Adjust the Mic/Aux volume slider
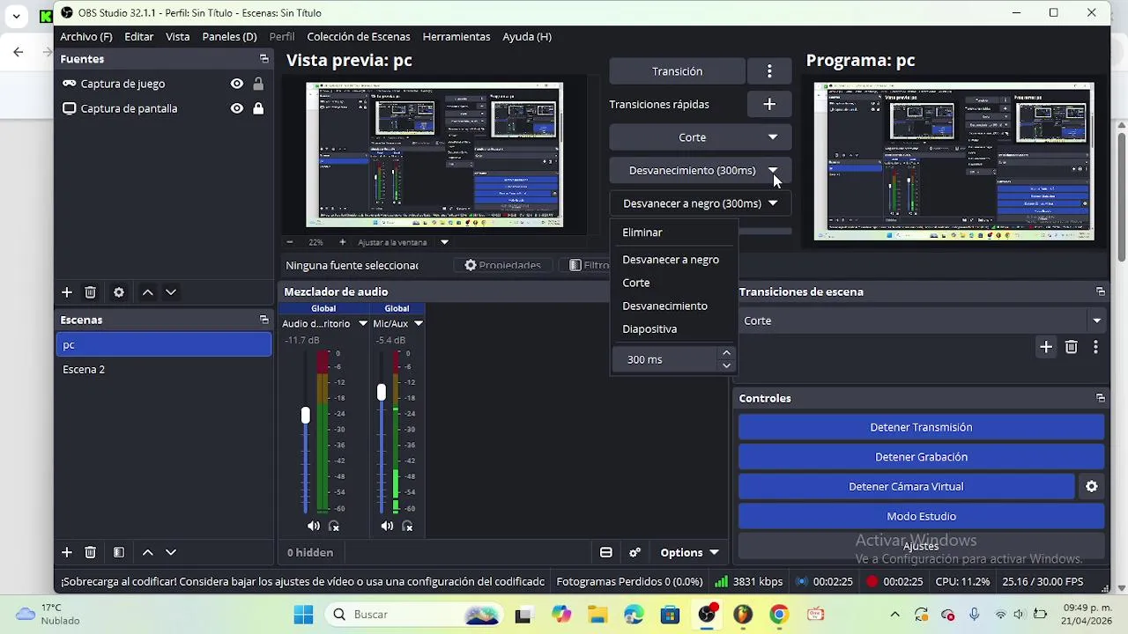This screenshot has width=1128, height=634. (x=381, y=392)
